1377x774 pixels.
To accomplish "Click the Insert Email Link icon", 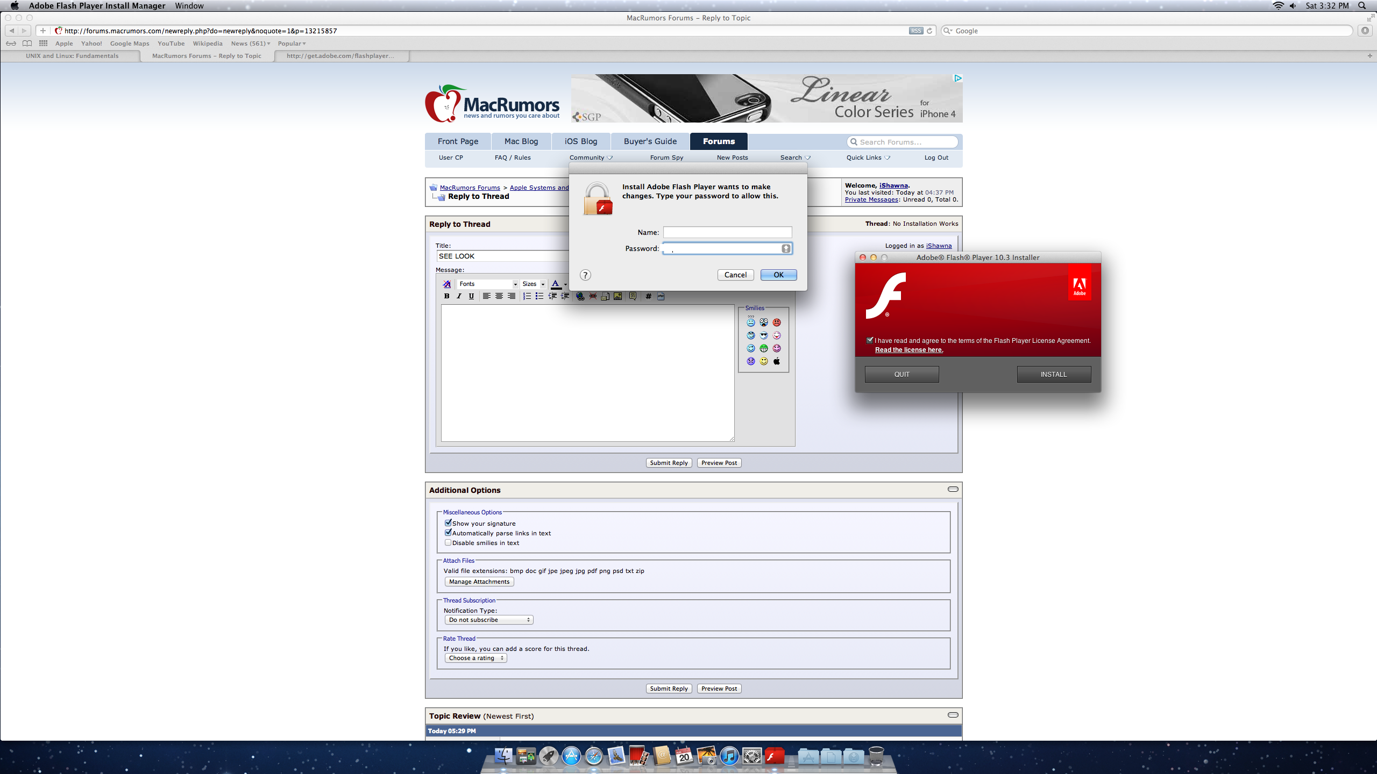I will tap(605, 296).
